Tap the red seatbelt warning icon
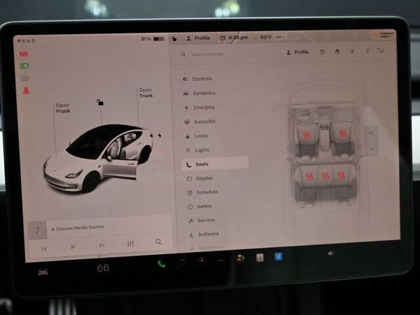Screen dimensions: 420x315 coord(26,91)
